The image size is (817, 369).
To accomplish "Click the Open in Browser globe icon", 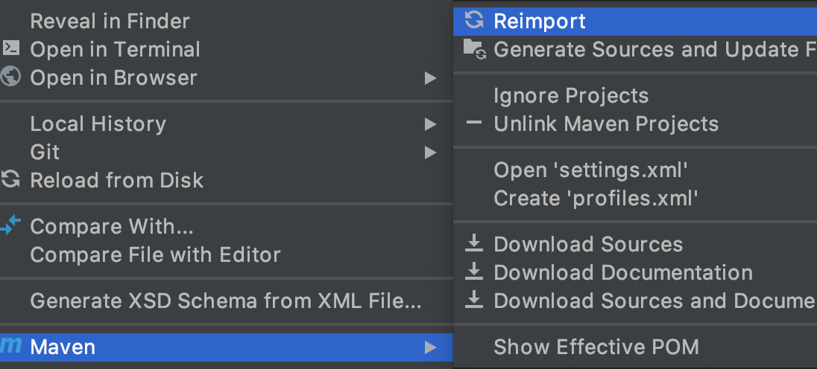I will (x=10, y=77).
